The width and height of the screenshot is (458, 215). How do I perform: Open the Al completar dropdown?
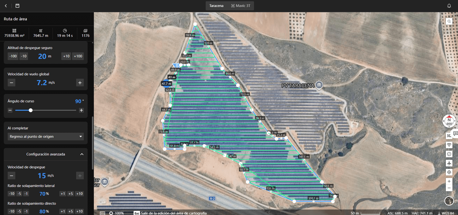46,136
